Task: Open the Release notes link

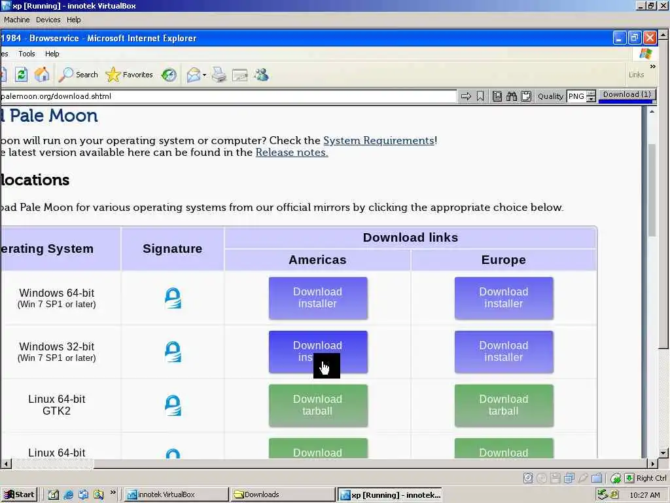Action: (291, 152)
